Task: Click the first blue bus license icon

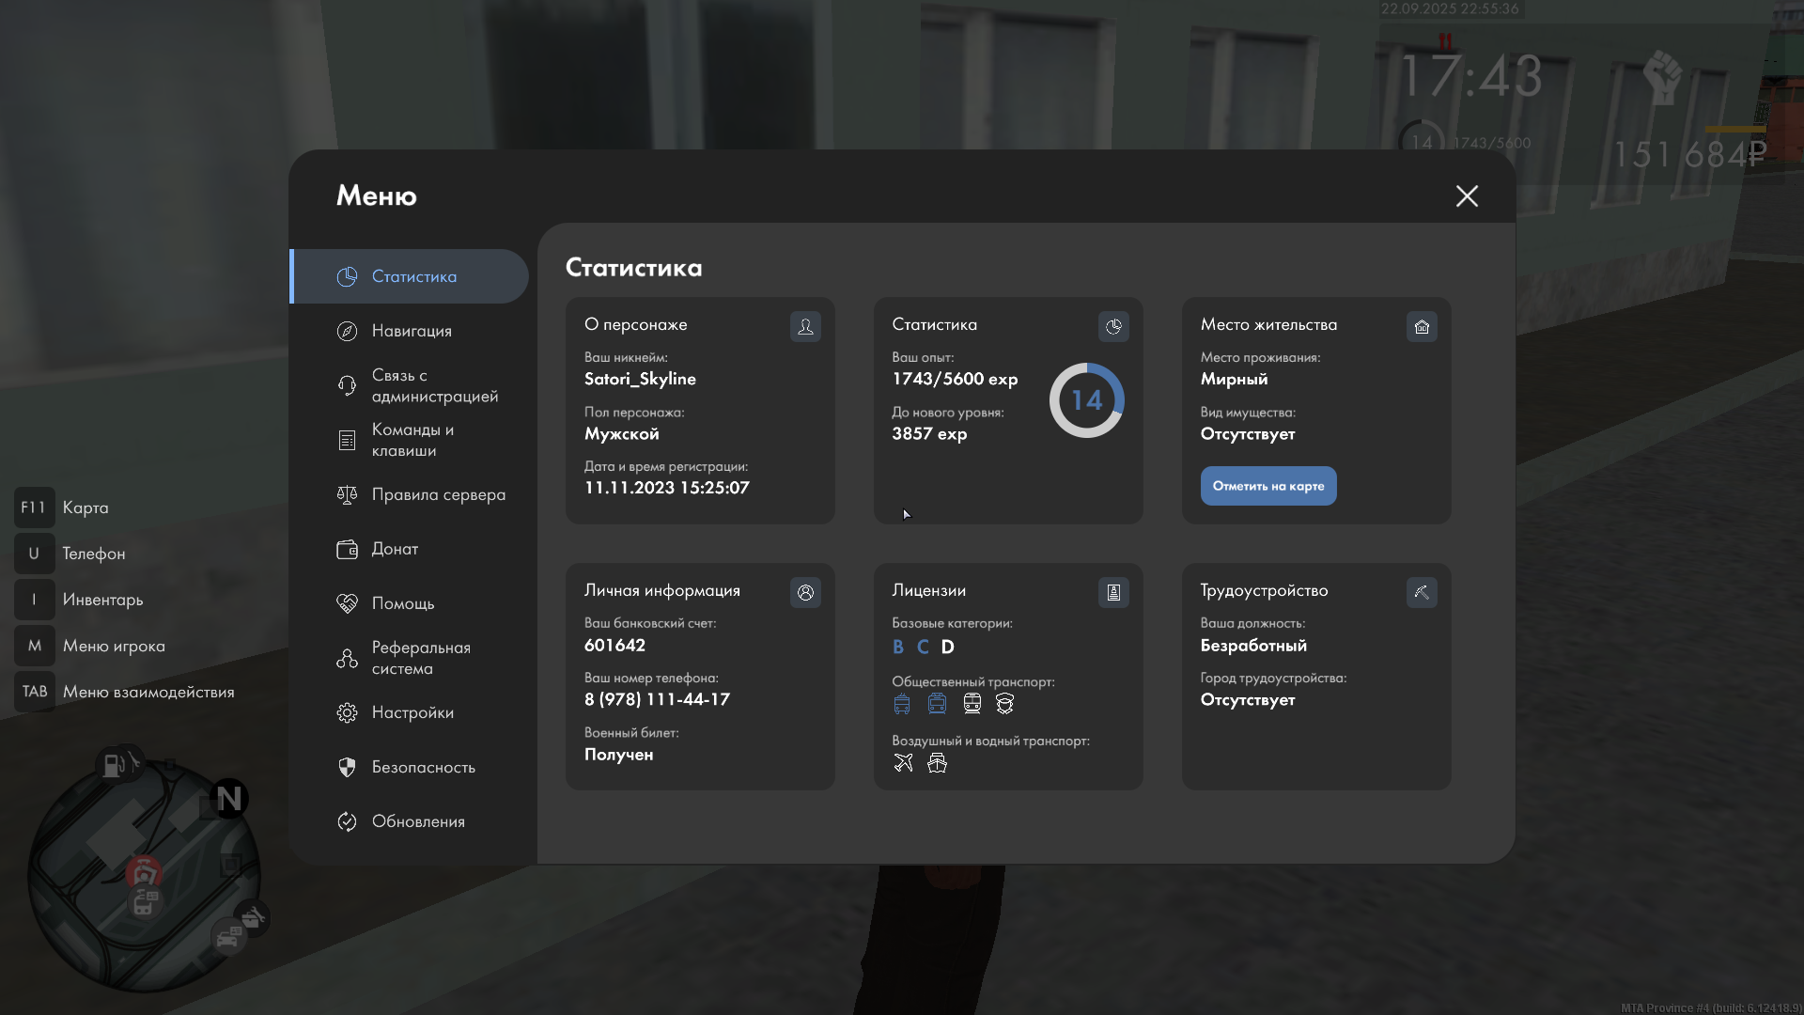Action: pyautogui.click(x=902, y=703)
